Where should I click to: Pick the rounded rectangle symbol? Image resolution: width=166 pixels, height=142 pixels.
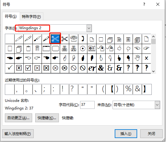point(55,49)
